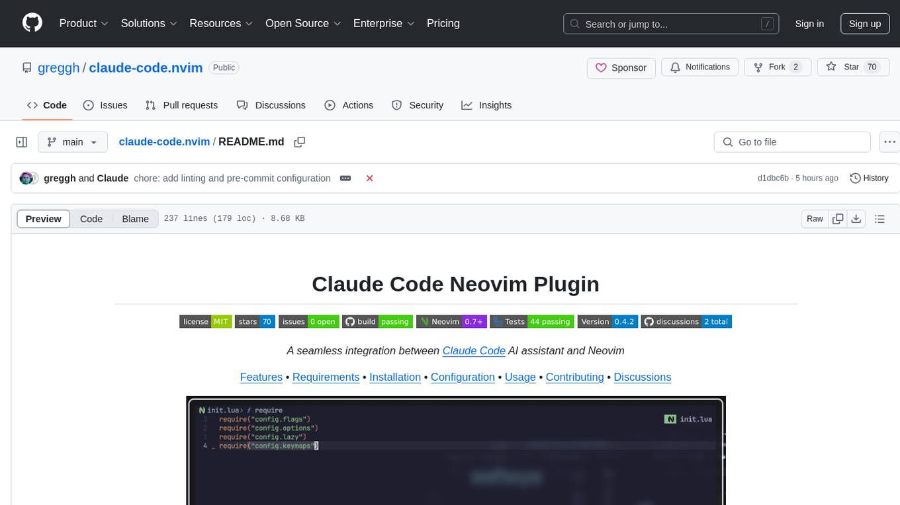
Task: View failed checks status icon
Action: pyautogui.click(x=370, y=178)
